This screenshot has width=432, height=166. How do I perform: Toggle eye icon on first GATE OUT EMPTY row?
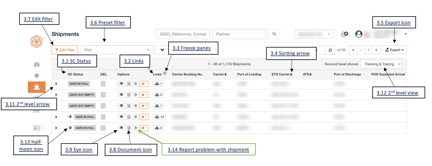pos(121,95)
